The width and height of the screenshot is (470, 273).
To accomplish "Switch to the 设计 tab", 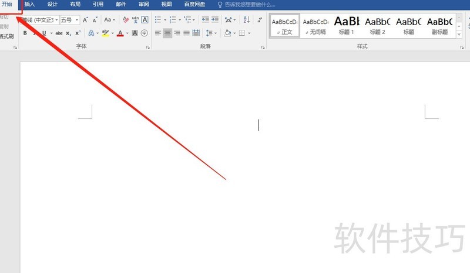I will click(x=52, y=4).
